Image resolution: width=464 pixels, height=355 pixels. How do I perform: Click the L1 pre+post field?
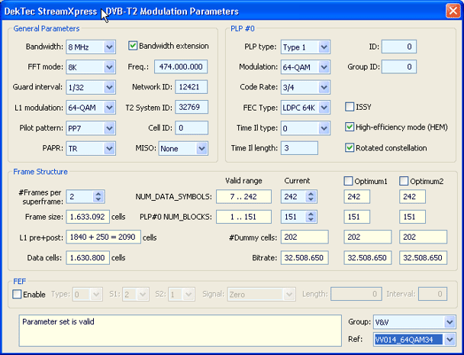coord(103,237)
